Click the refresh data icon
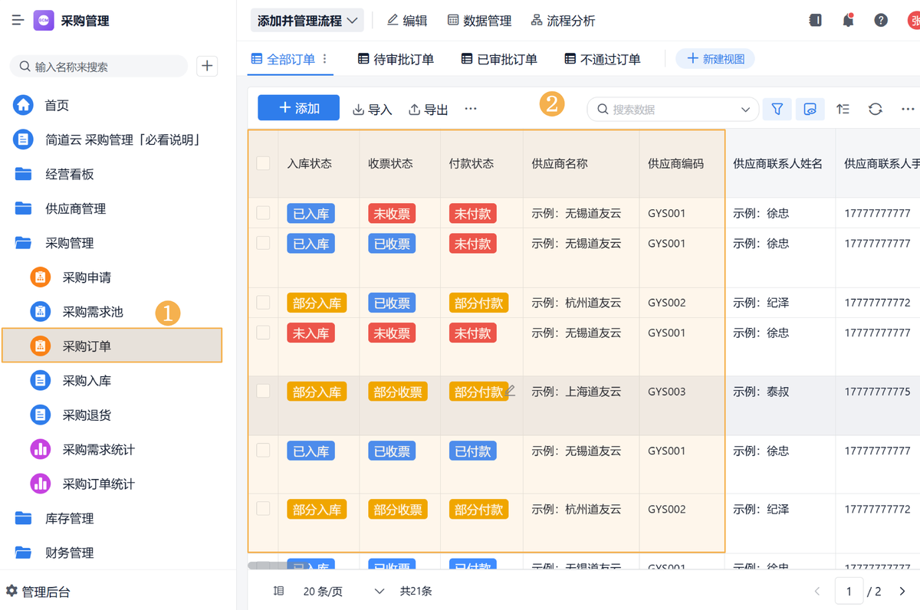The width and height of the screenshot is (920, 610). click(x=875, y=110)
